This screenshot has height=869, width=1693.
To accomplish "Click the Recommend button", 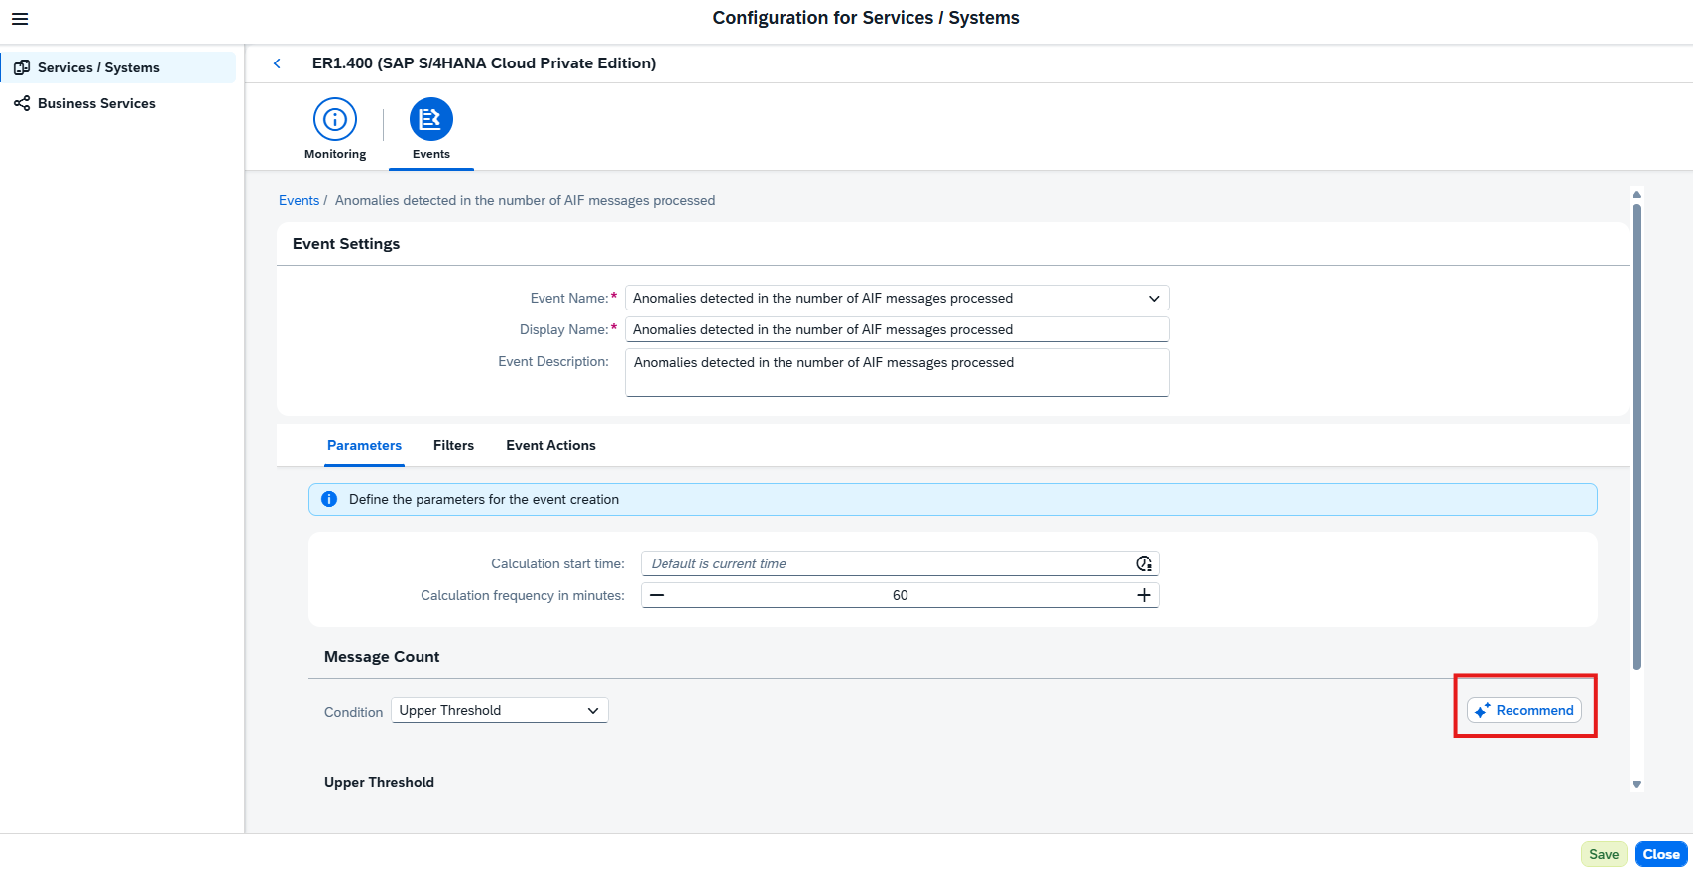I will 1524,710.
